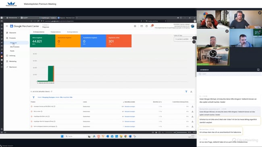Click the browser zoom slider in status bar

pyautogui.click(x=180, y=133)
